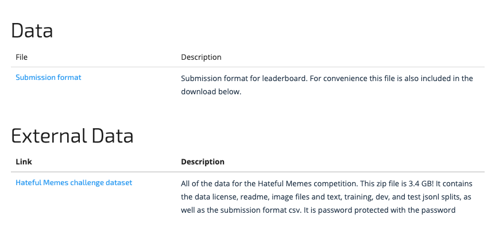Image resolution: width=503 pixels, height=234 pixels.
Task: Click Description header in External Data table
Action: [203, 162]
